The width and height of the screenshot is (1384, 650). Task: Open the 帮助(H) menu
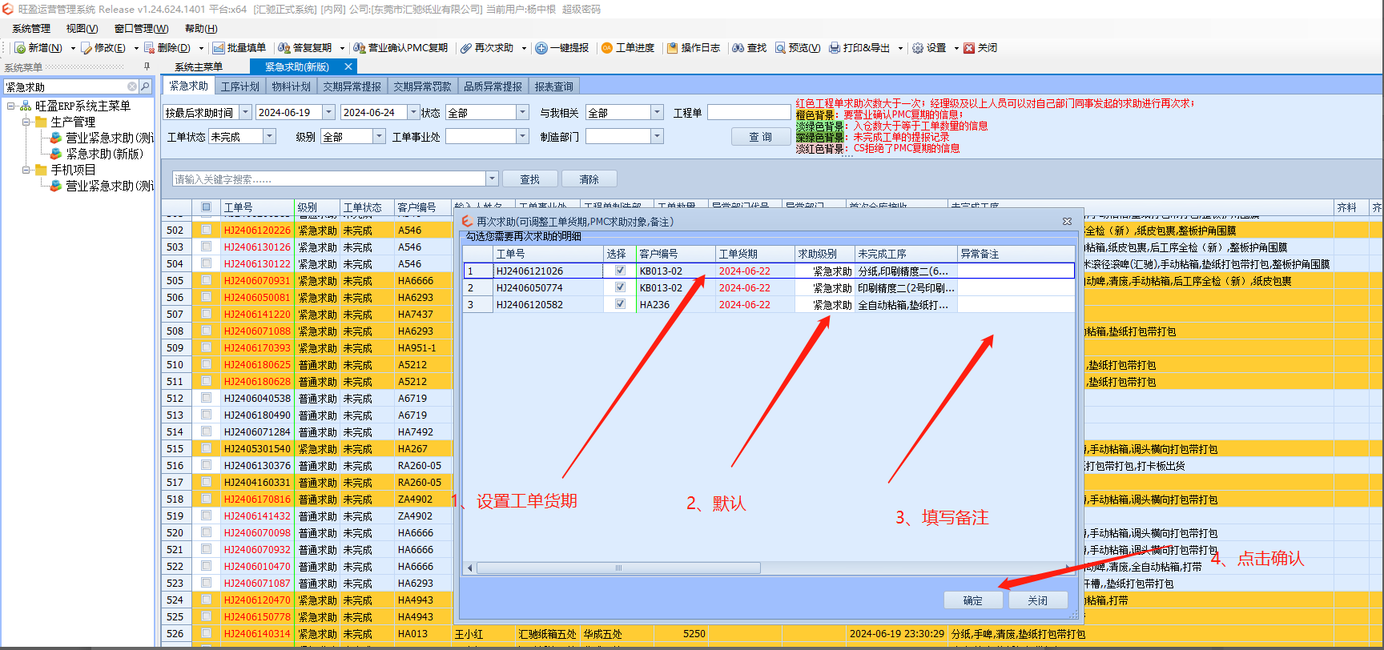tap(201, 29)
